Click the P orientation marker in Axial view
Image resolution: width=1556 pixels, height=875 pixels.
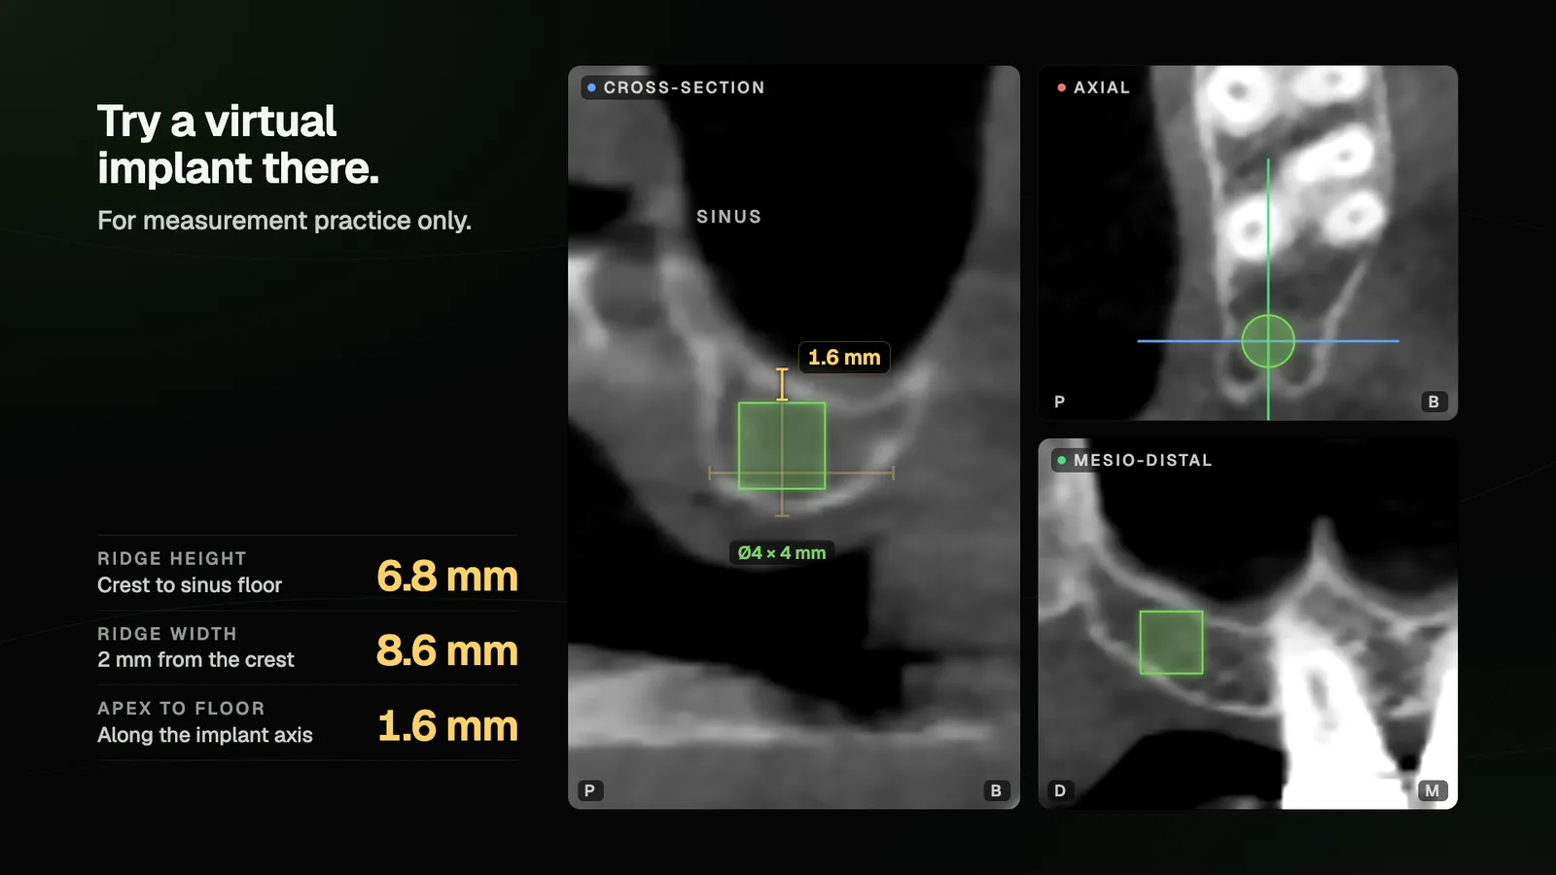click(x=1059, y=402)
